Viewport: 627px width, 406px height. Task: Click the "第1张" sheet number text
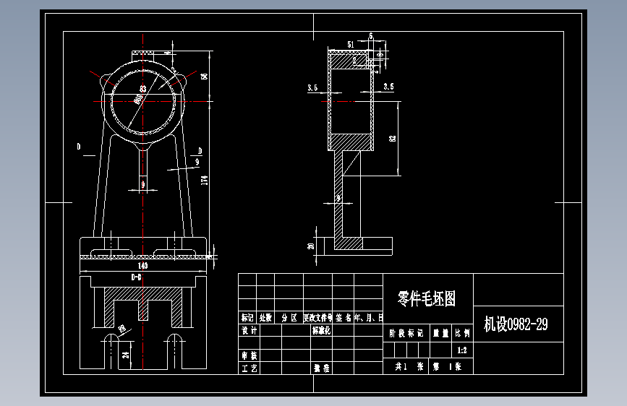447,366
